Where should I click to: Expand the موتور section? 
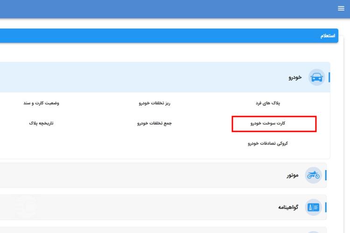[163, 175]
